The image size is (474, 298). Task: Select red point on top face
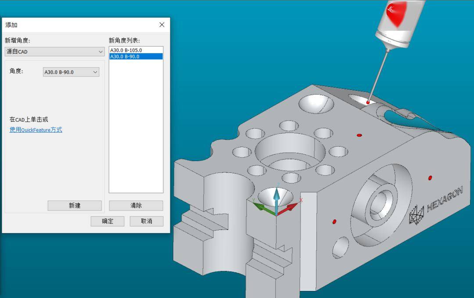359,135
